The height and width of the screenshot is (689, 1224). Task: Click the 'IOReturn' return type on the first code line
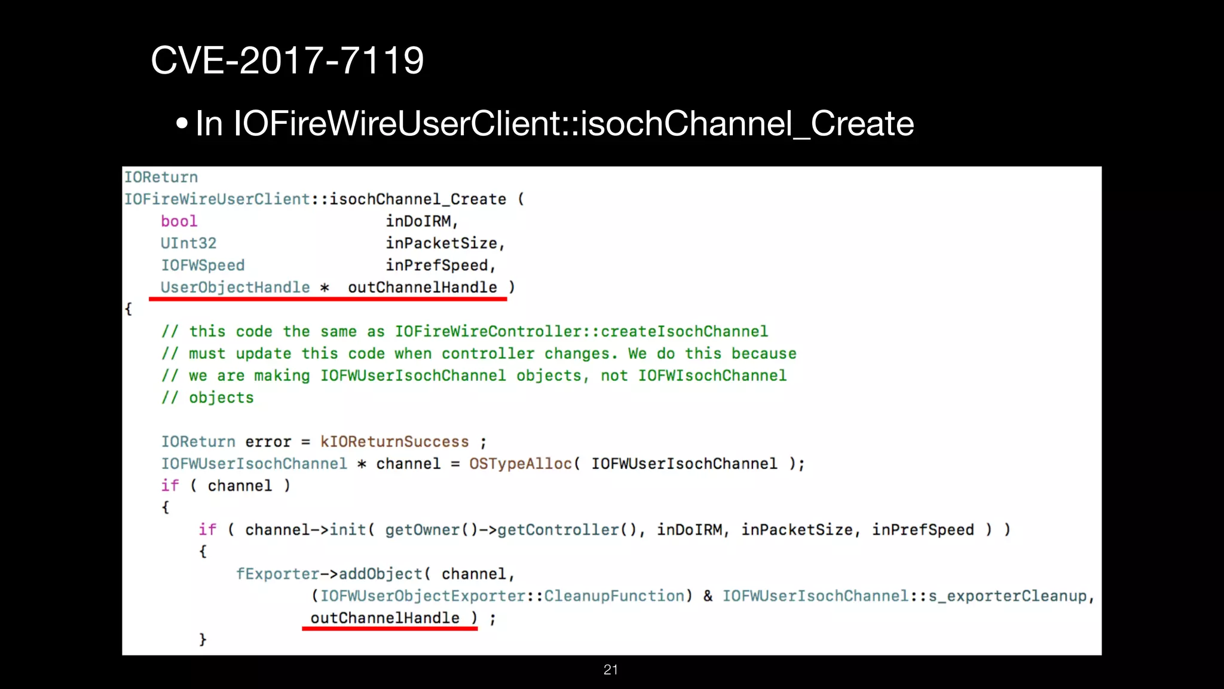(x=161, y=177)
